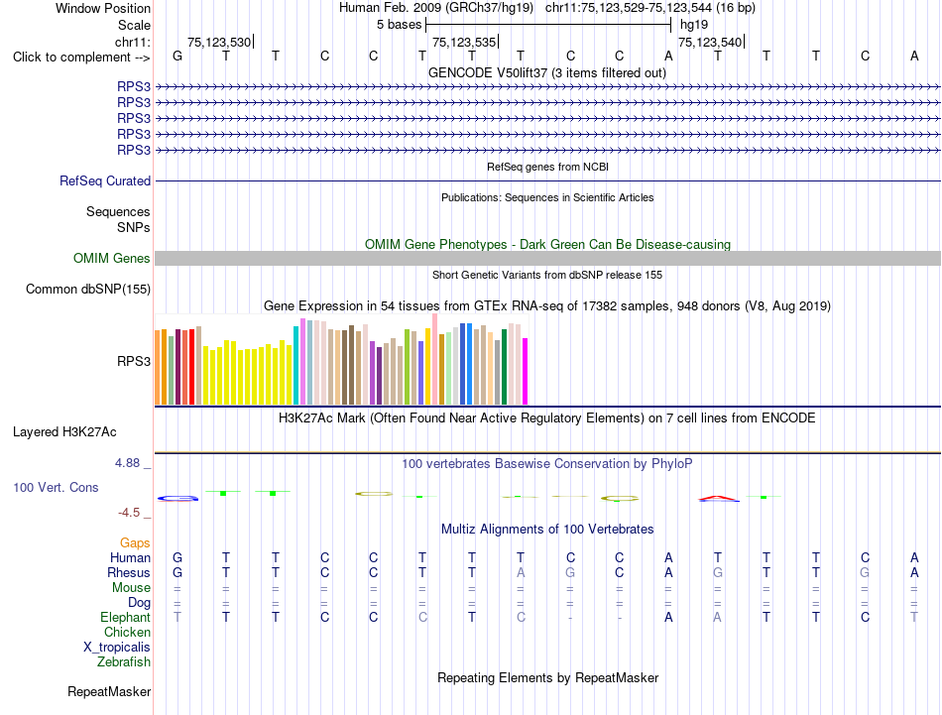Click the RefSeq Curated intron line
This screenshot has width=942, height=715.
point(547,180)
